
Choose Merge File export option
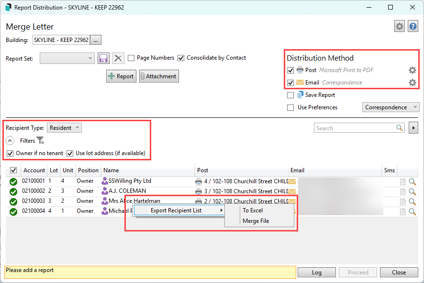256,221
